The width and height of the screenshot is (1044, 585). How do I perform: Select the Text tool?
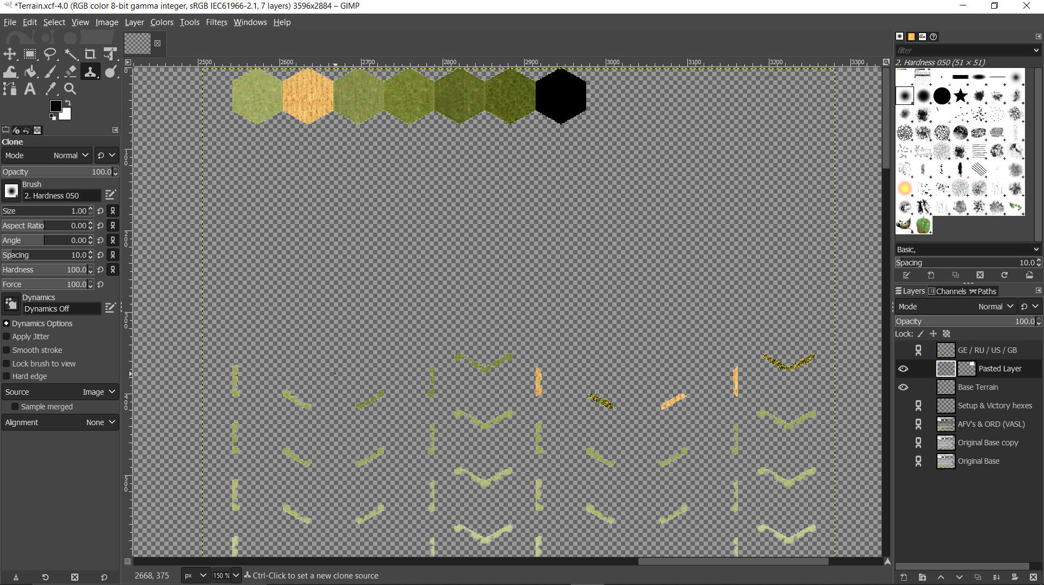(30, 89)
